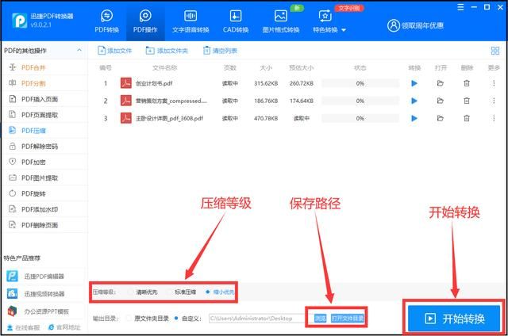
Task: Open 文字语音转换 top tab
Action: (190, 21)
